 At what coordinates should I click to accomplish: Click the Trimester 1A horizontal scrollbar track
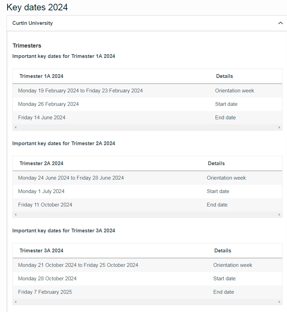pos(147,127)
